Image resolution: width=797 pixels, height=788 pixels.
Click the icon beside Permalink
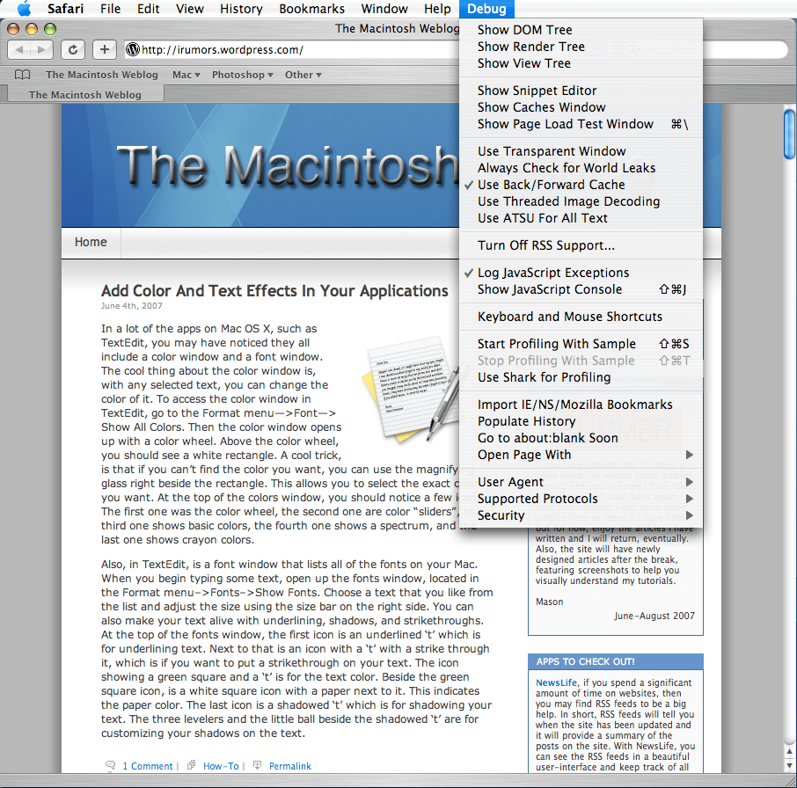[257, 765]
